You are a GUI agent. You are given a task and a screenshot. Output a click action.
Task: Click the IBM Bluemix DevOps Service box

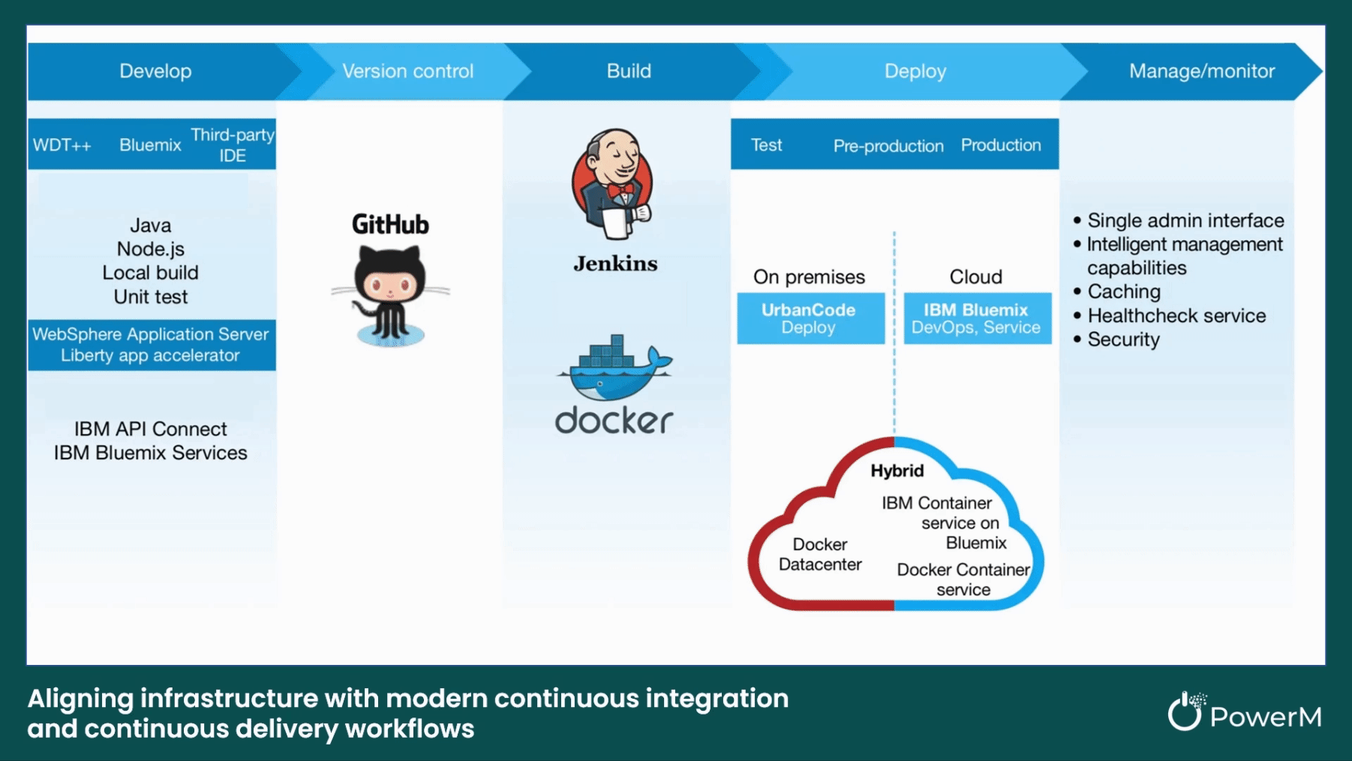pyautogui.click(x=976, y=319)
